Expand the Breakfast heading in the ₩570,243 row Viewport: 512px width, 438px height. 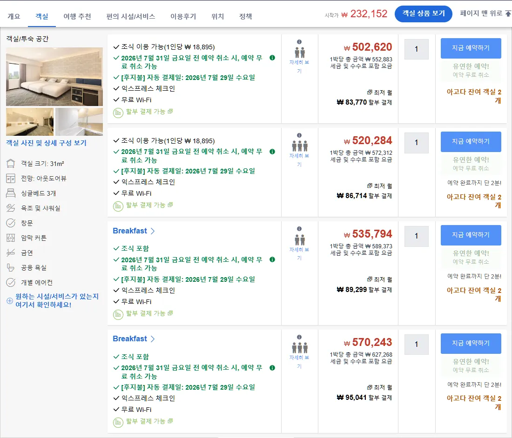134,339
